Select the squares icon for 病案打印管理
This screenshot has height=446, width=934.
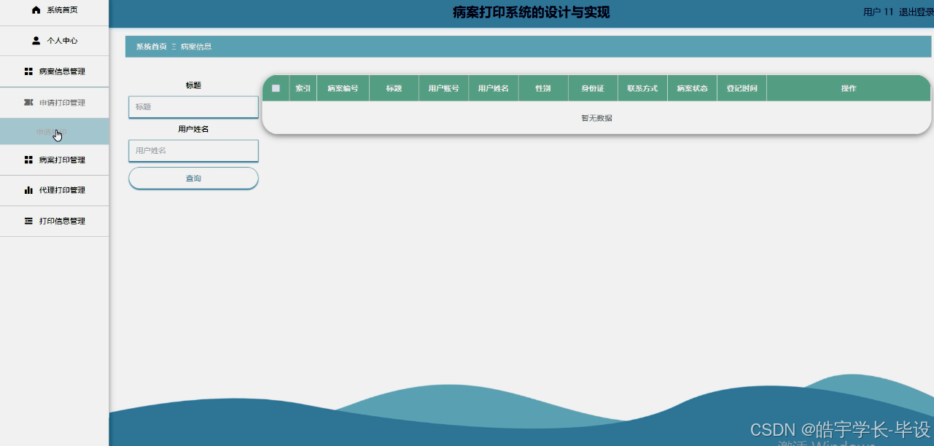tap(28, 160)
